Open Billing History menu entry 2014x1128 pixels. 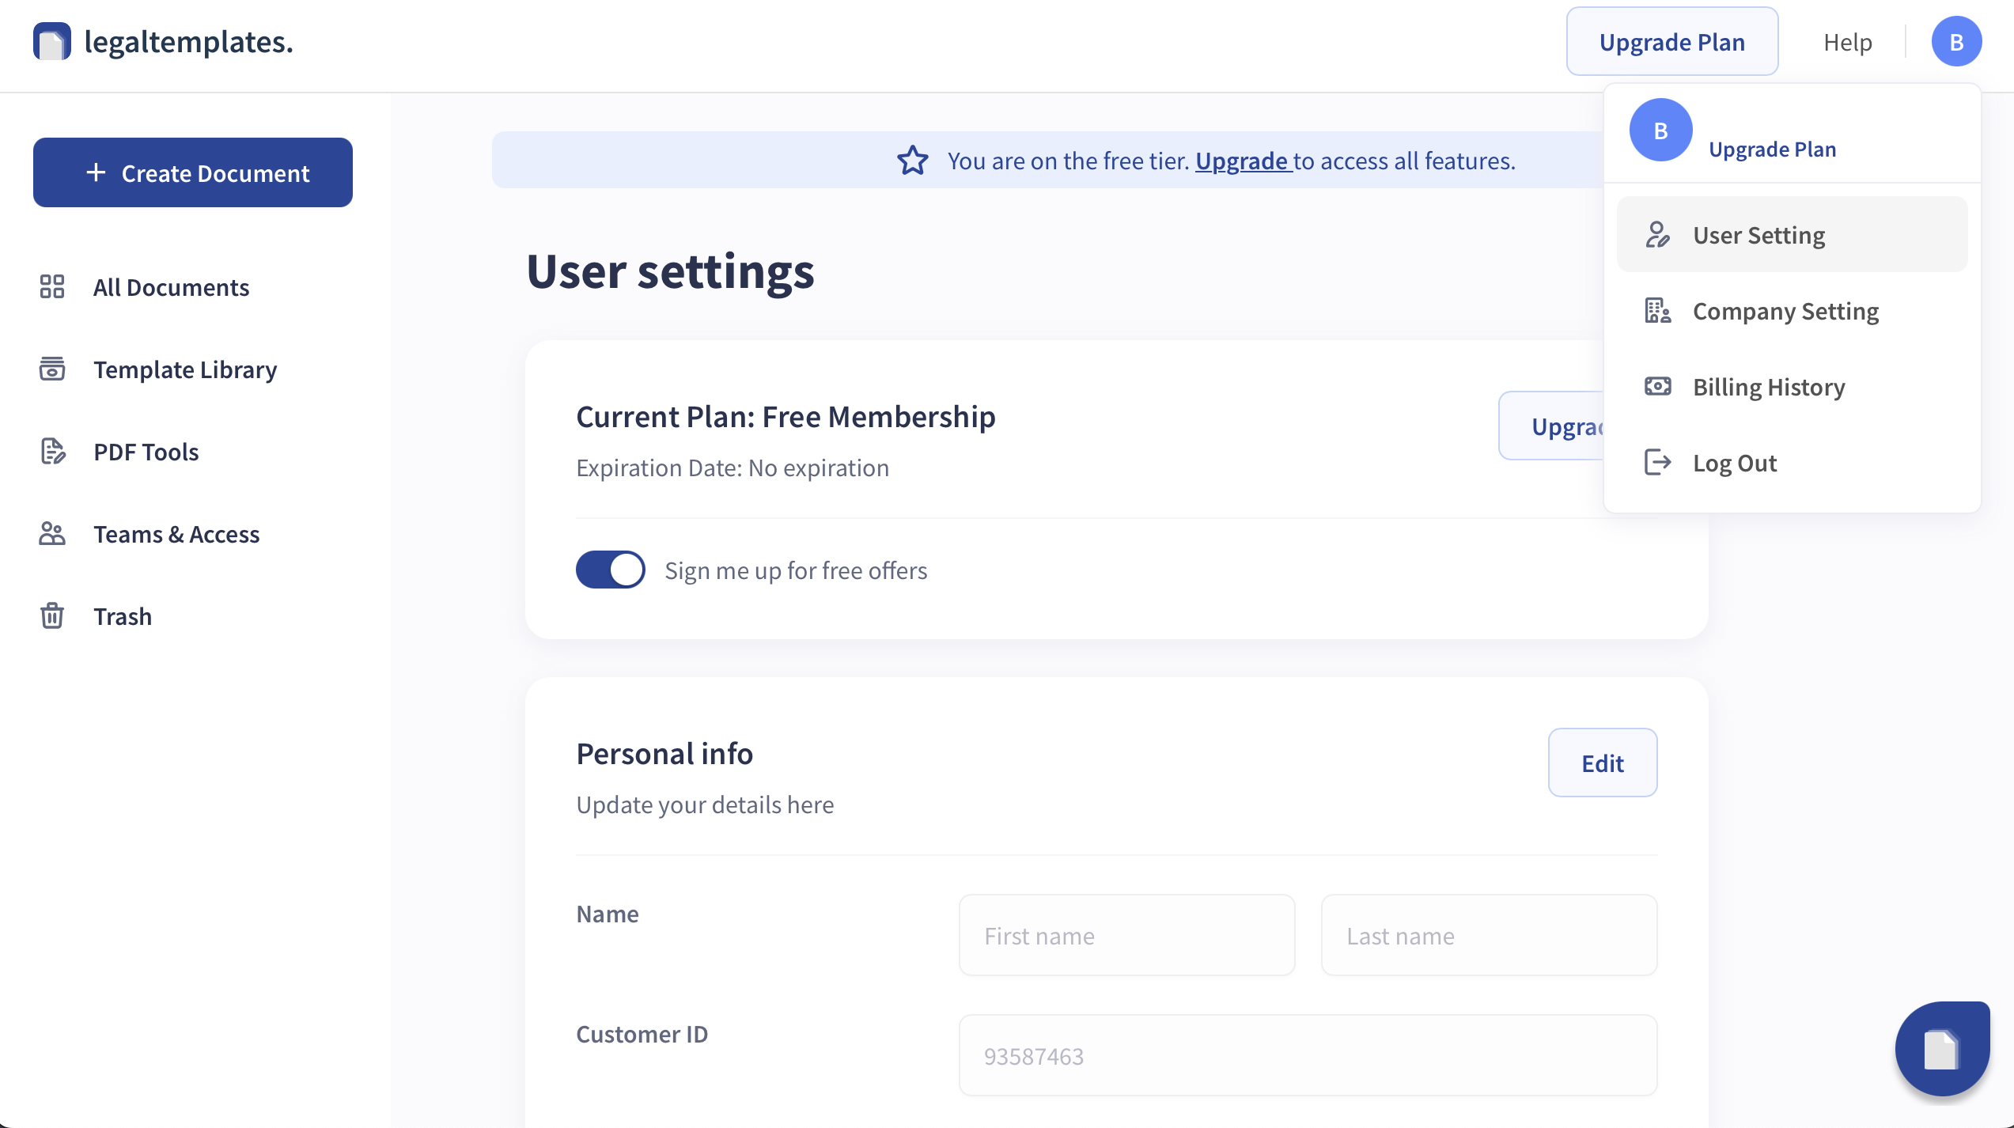click(1769, 387)
